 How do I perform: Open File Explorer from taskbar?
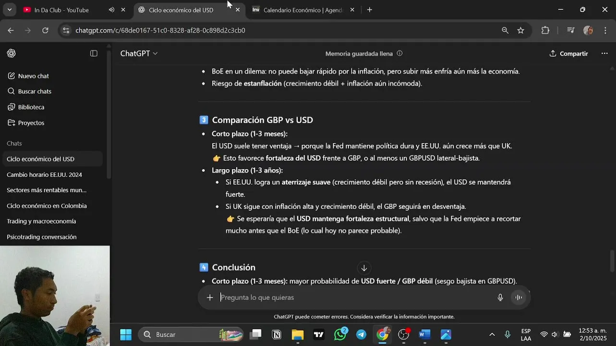click(298, 334)
